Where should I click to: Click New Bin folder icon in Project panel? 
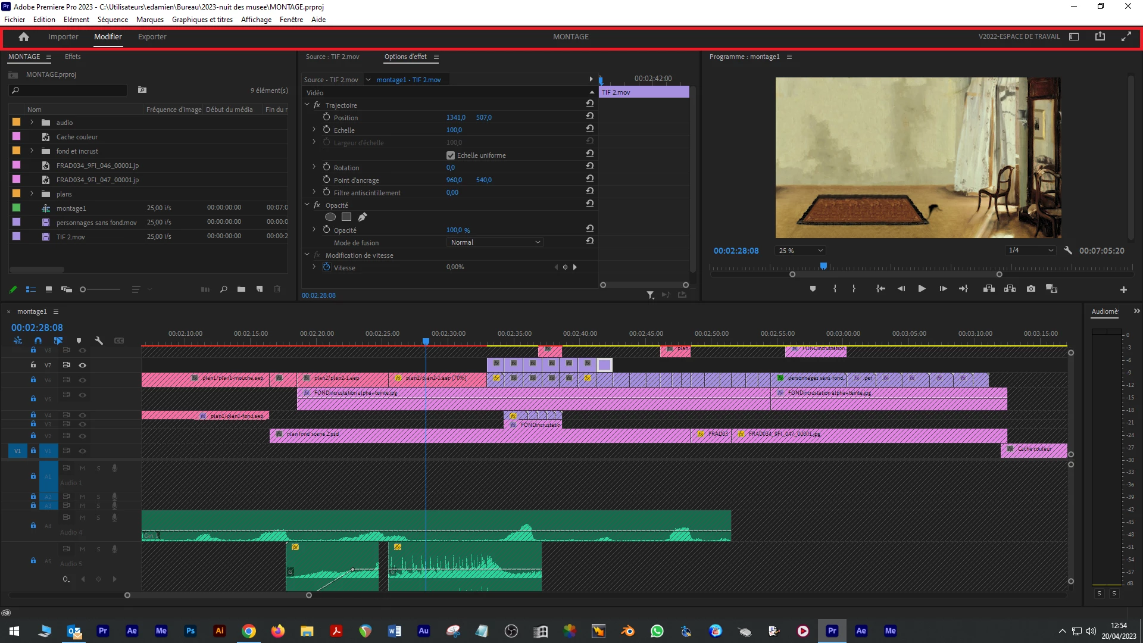coord(241,289)
